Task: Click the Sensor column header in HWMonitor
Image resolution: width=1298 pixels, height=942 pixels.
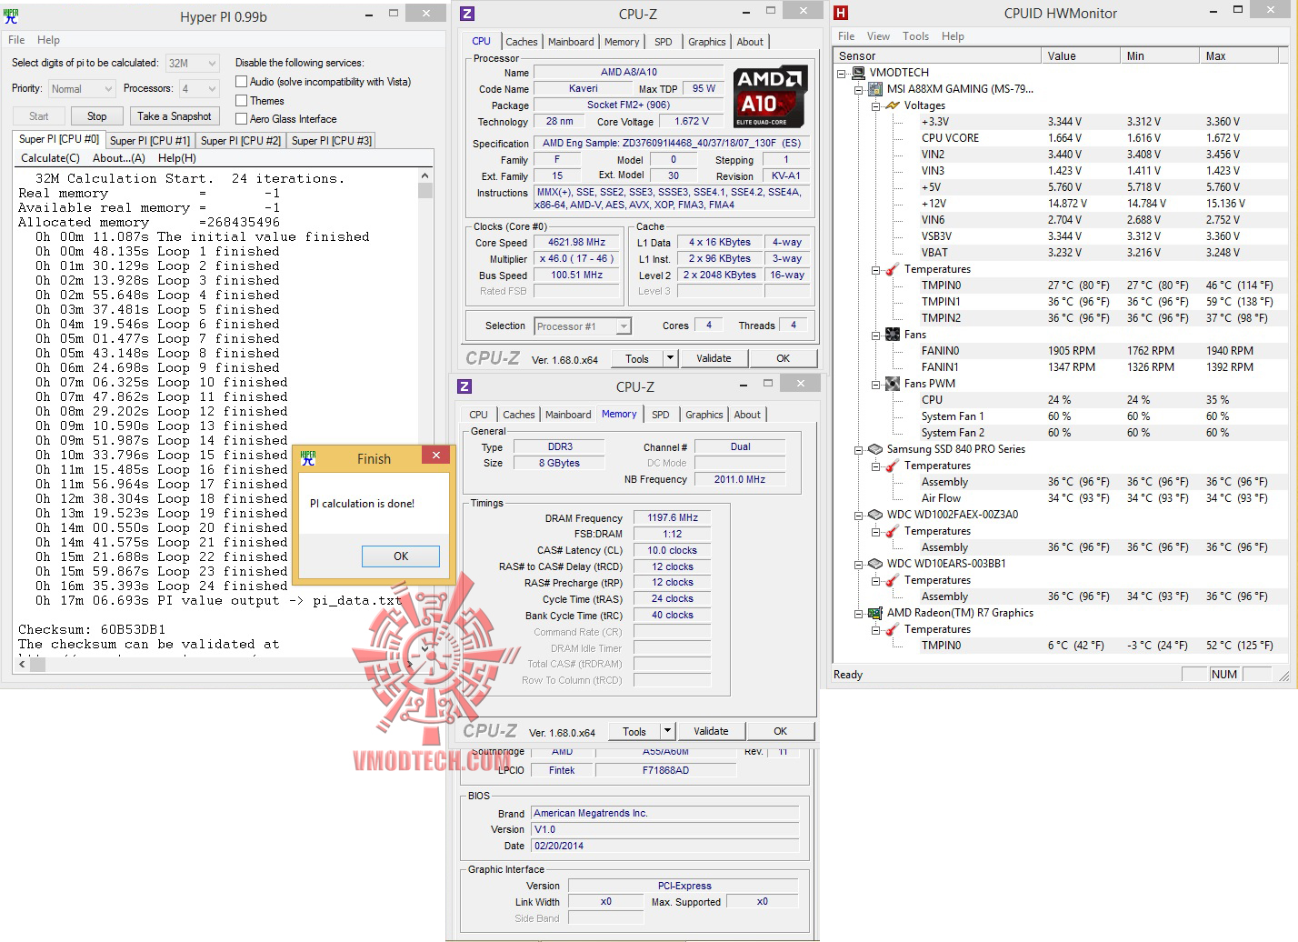Action: (x=936, y=56)
